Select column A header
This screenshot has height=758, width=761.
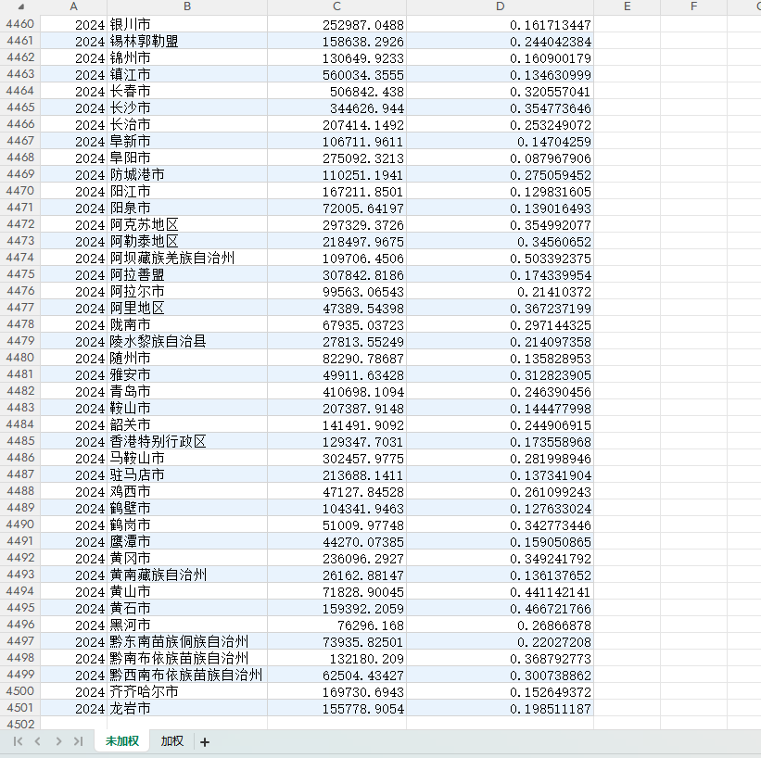73,6
